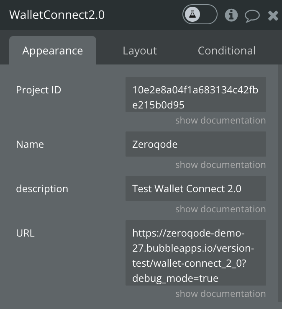This screenshot has width=282, height=309.
Task: Click the URL label text
Action: coord(26,233)
